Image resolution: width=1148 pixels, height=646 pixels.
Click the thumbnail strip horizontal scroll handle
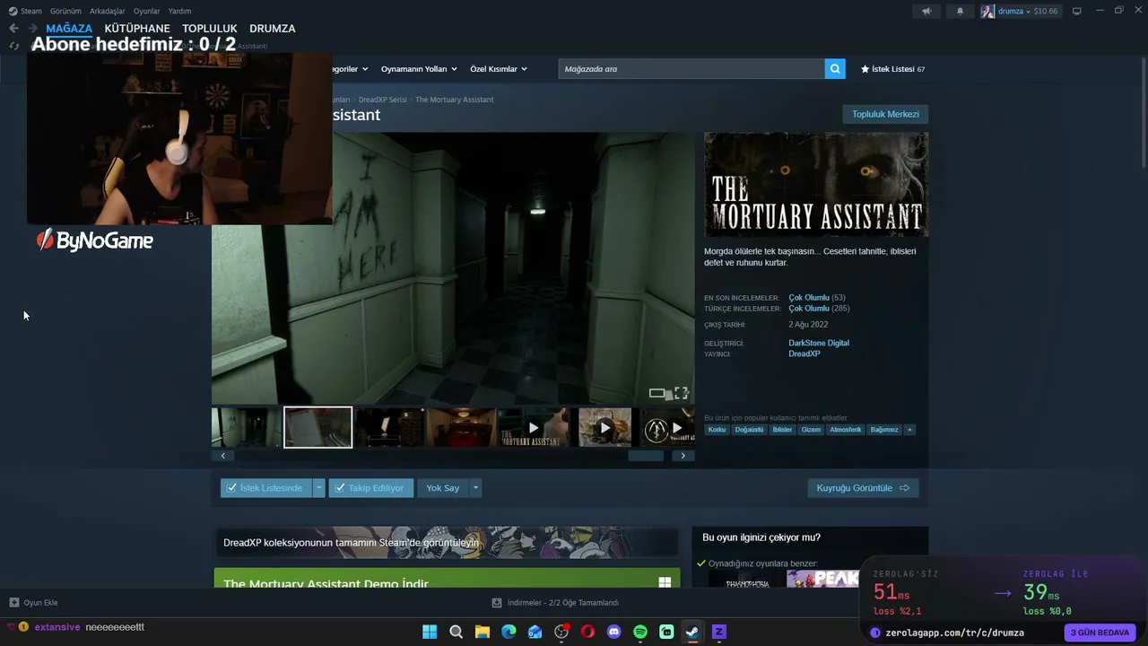[646, 456]
